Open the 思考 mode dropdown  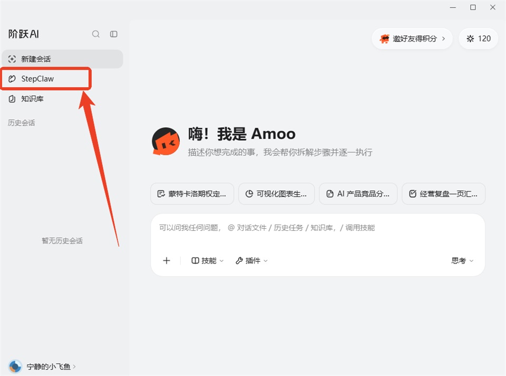coord(462,260)
